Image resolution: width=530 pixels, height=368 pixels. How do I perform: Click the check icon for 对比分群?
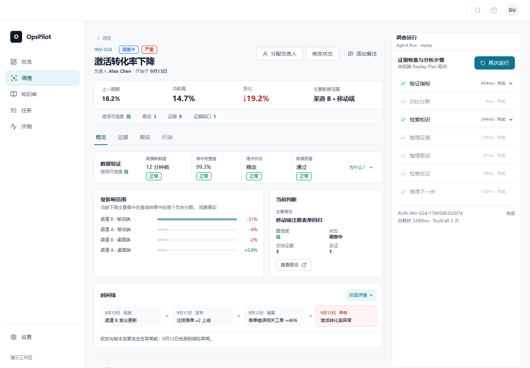[403, 102]
